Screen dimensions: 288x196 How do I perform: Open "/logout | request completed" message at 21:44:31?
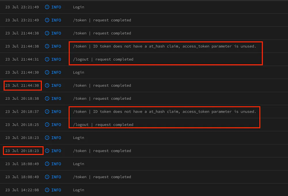tap(103, 59)
